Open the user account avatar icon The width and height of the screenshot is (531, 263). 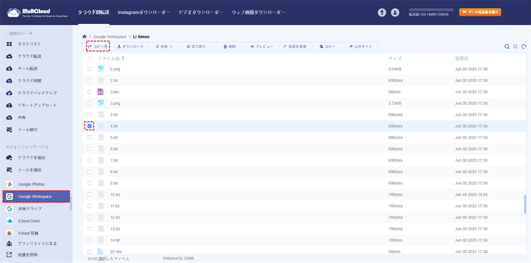[395, 13]
